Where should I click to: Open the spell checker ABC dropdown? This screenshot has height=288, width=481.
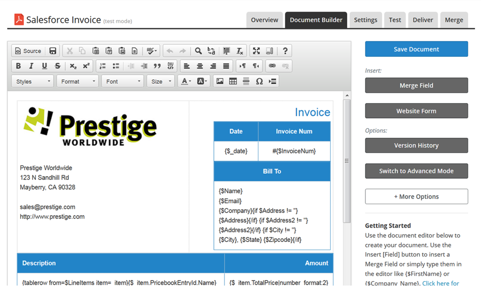pyautogui.click(x=151, y=51)
